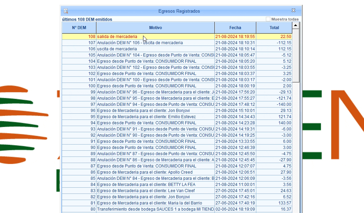Click the Fecha column header
The width and height of the screenshot is (364, 213).
click(235, 28)
